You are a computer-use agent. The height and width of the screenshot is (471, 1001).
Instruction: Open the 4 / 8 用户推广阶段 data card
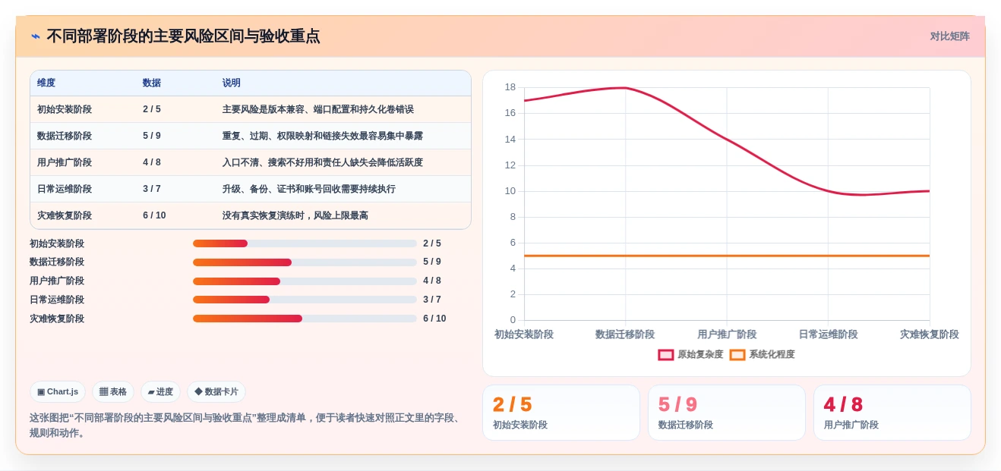point(892,413)
